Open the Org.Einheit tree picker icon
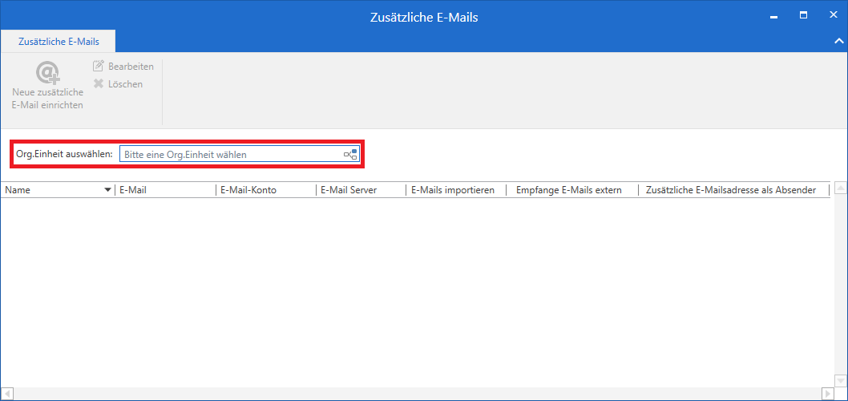 350,154
